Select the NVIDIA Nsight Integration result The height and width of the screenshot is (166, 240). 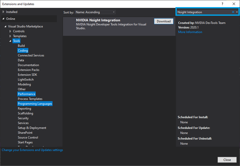pyautogui.click(x=119, y=26)
